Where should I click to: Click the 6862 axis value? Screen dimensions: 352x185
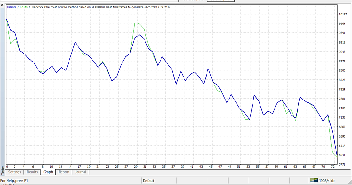click(342, 127)
